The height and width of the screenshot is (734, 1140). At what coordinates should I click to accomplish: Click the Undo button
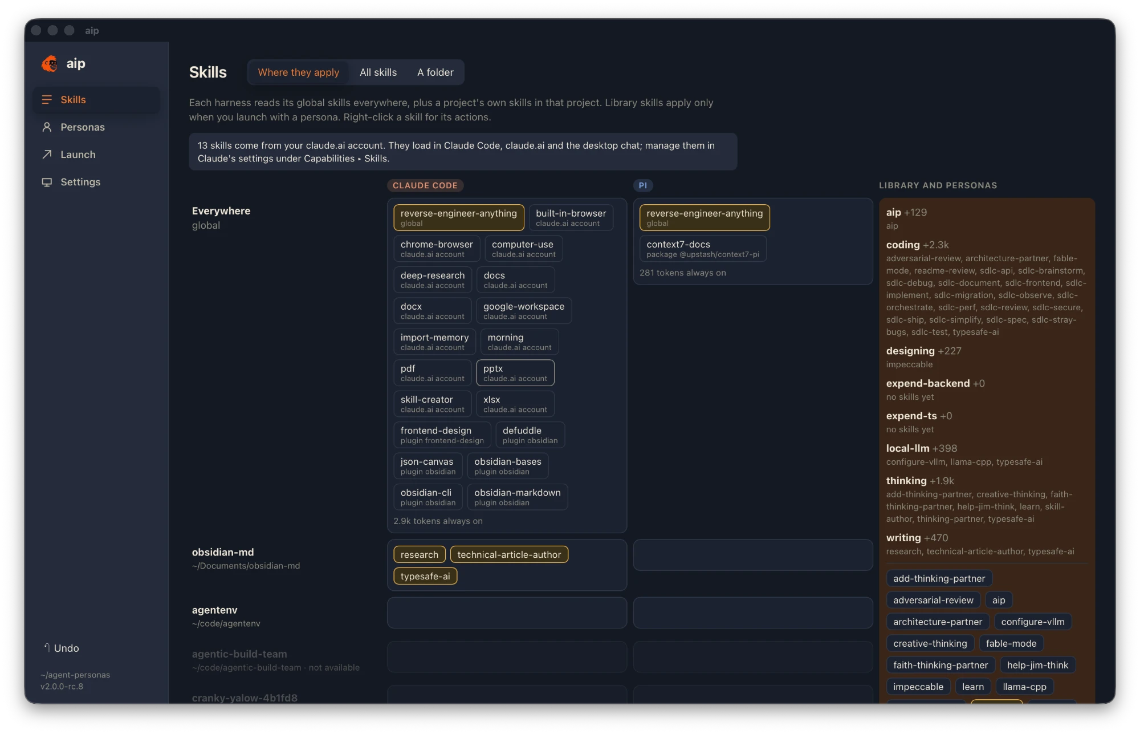coord(61,648)
